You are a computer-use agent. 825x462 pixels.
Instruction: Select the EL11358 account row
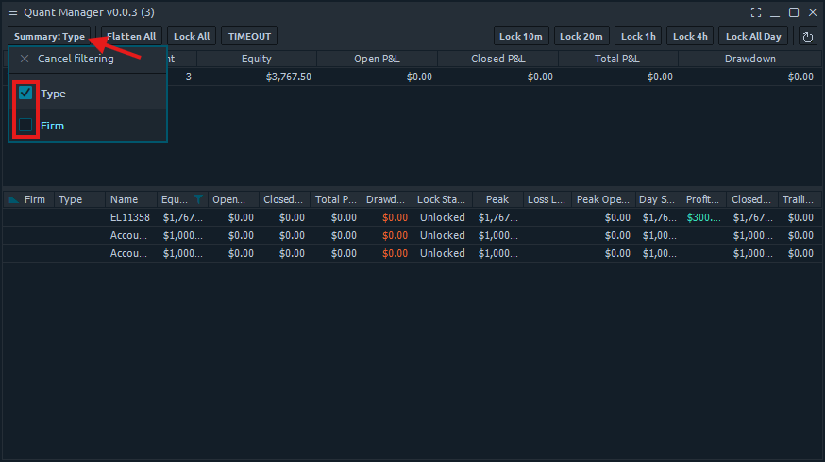click(130, 217)
